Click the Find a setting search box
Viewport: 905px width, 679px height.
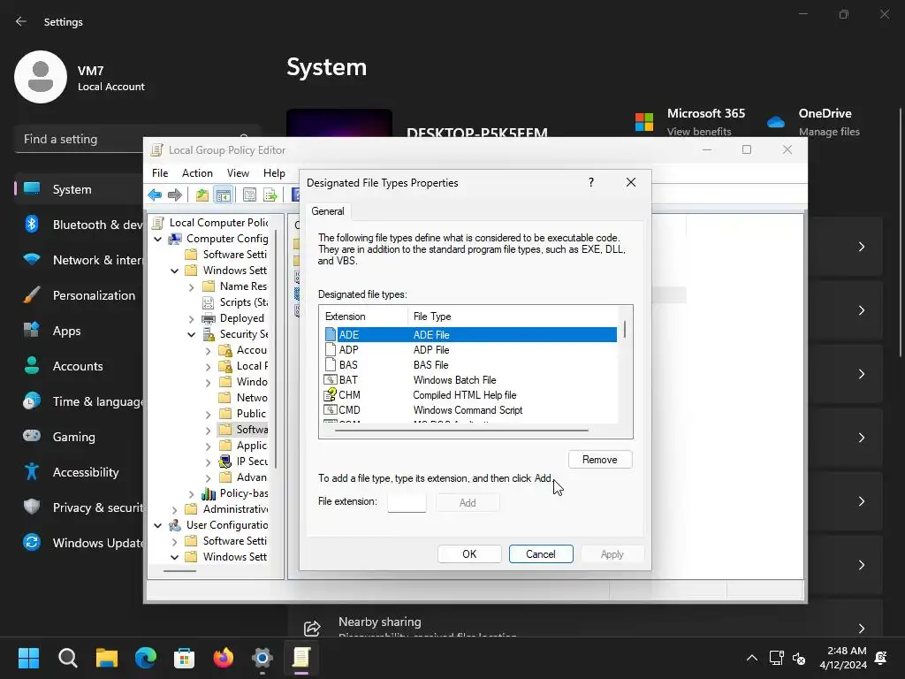point(137,139)
